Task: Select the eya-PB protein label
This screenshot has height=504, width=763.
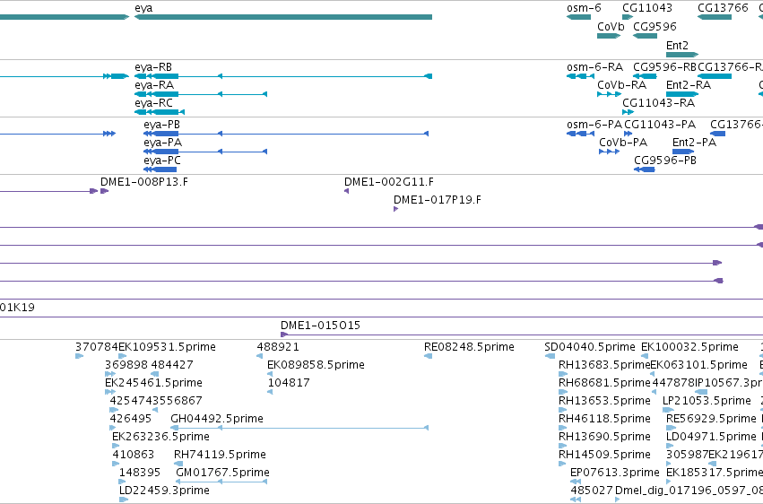Action: click(x=161, y=125)
